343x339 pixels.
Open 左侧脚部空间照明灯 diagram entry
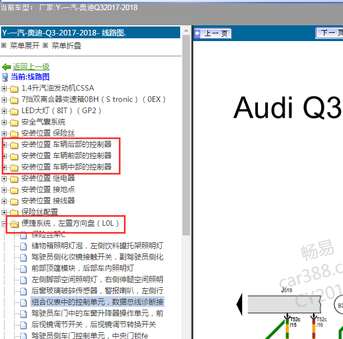97,279
